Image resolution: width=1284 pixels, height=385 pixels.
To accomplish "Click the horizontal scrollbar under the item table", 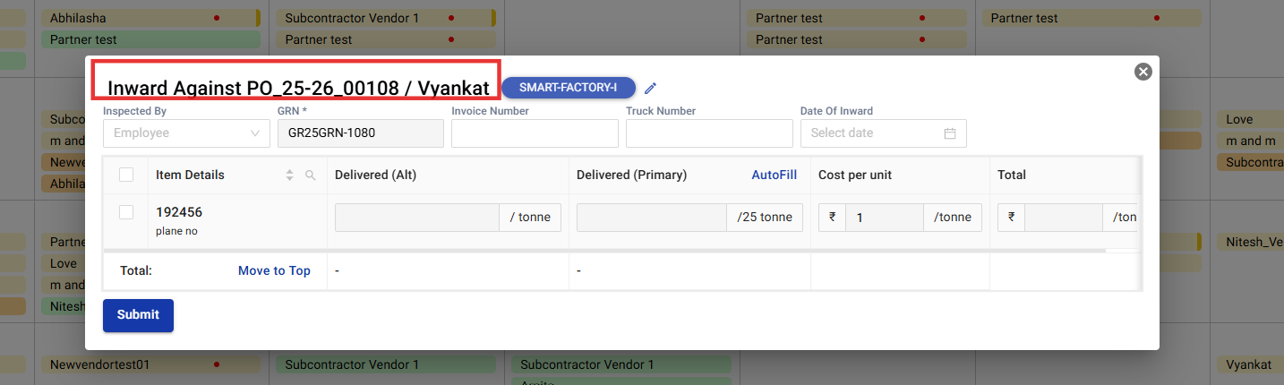I will coord(604,251).
